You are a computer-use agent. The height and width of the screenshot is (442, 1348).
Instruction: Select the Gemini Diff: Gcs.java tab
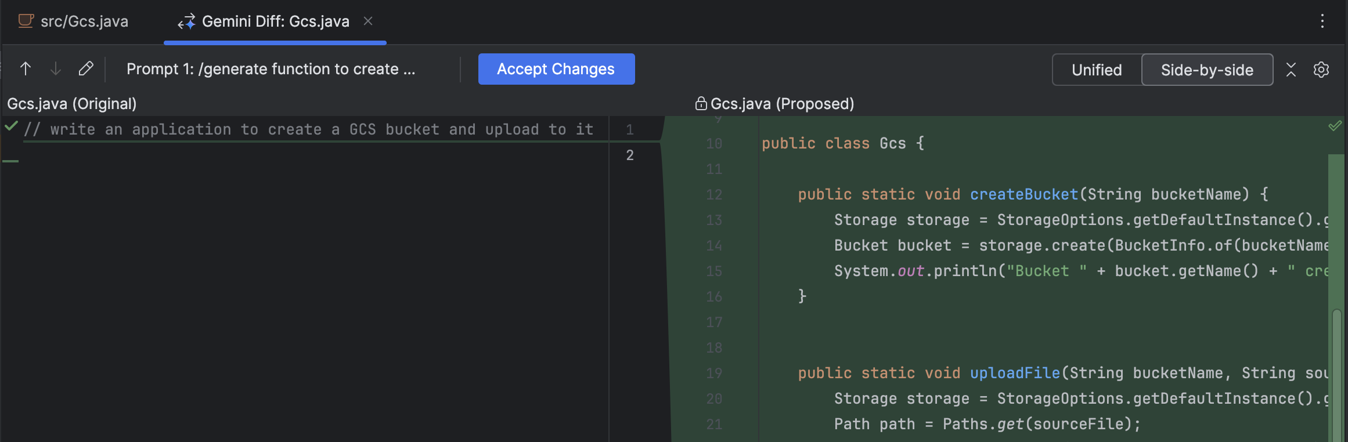(275, 21)
